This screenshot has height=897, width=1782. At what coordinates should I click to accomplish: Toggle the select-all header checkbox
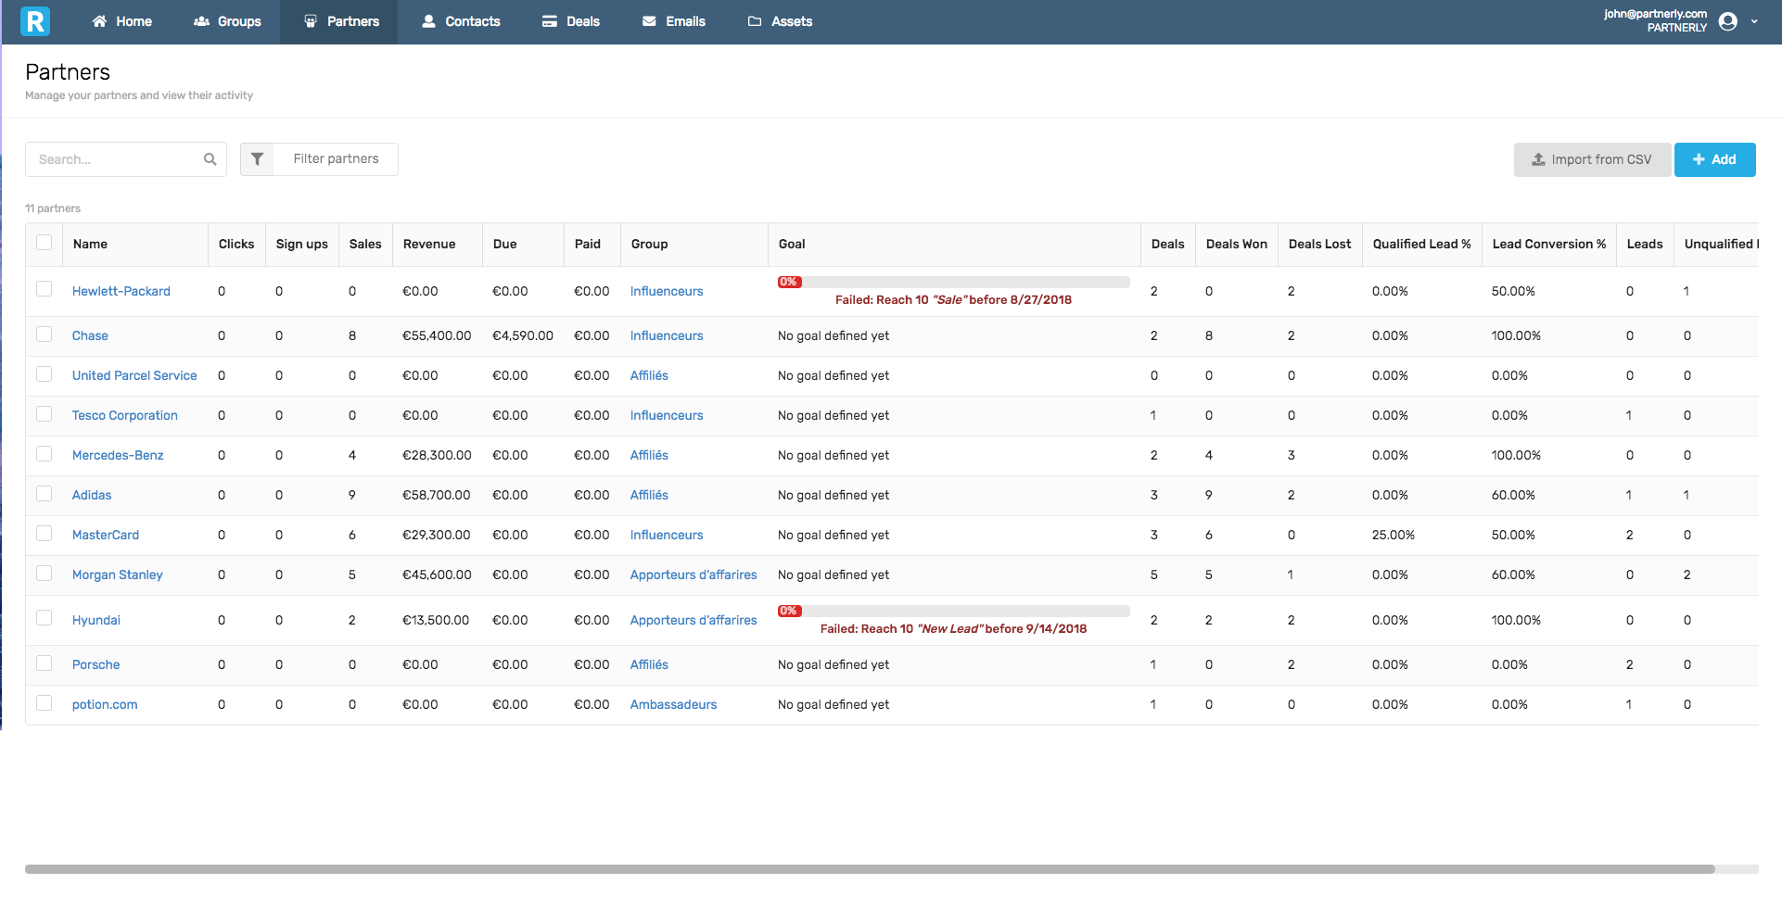[x=44, y=243]
